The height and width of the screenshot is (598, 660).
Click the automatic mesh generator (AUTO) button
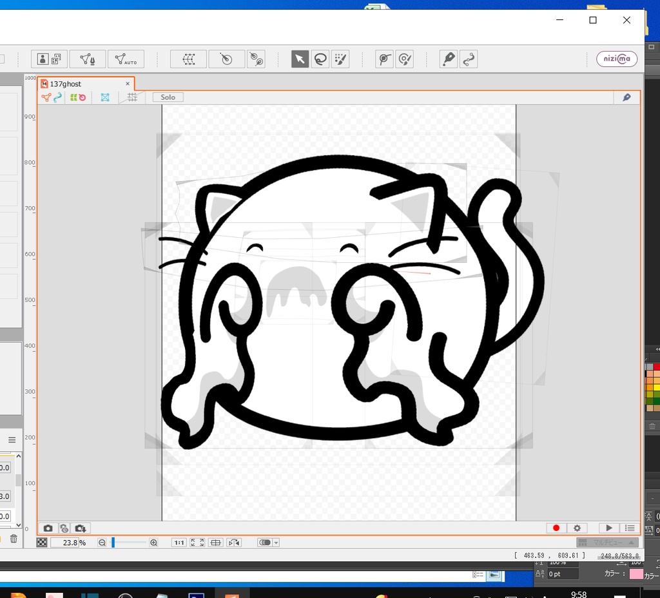coord(126,59)
